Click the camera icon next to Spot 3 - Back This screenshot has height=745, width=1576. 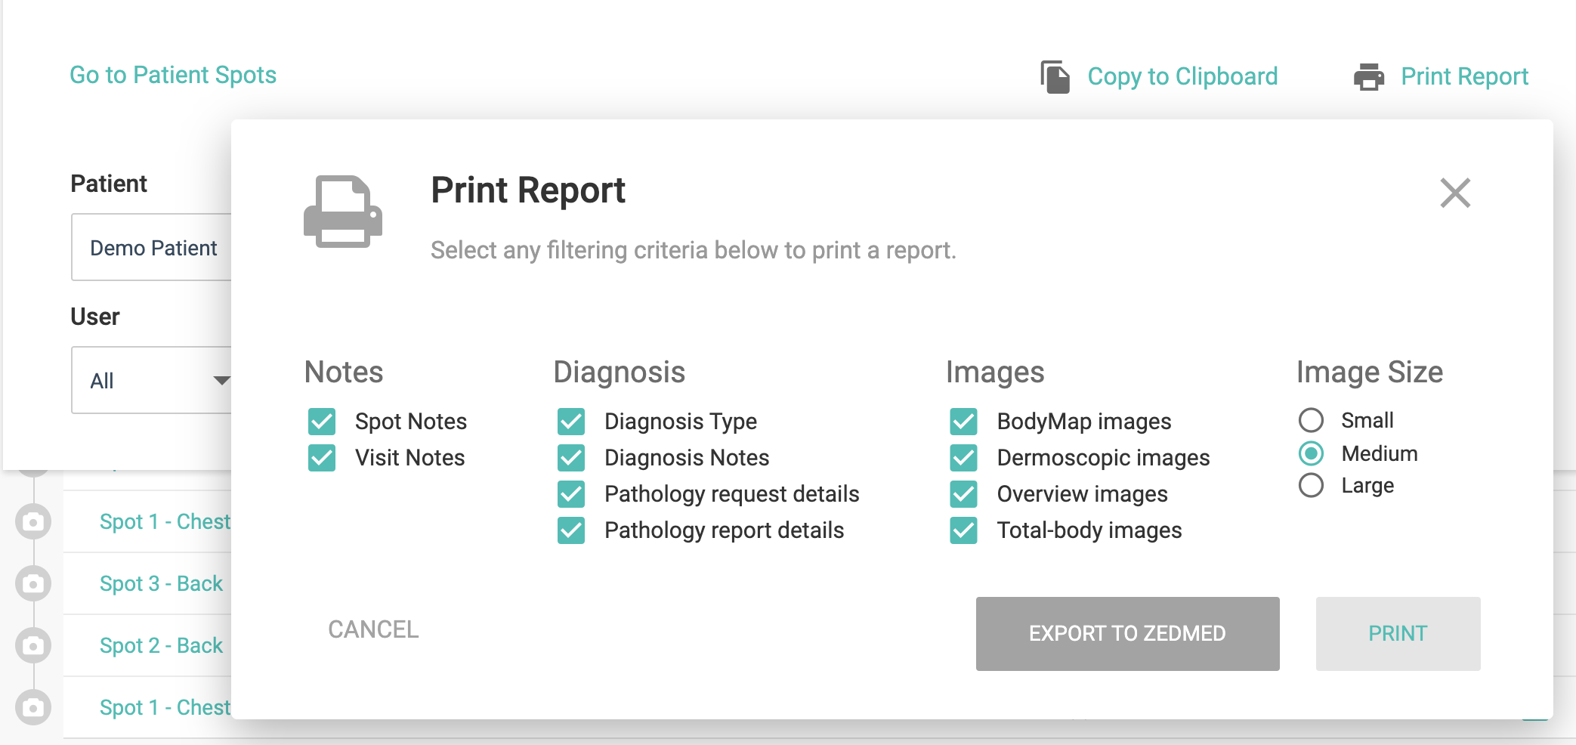[x=33, y=584]
